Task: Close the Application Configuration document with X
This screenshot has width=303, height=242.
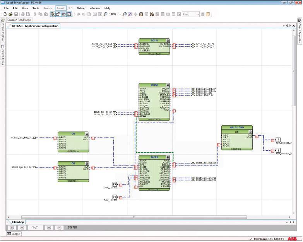Action: (x=294, y=26)
